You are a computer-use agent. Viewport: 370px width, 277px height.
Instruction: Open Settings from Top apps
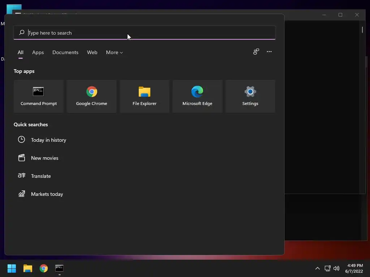250,96
